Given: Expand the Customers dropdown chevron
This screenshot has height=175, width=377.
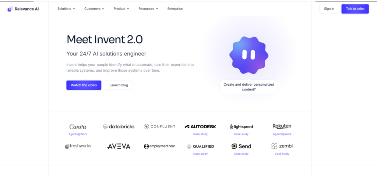Looking at the screenshot, I should 103,9.
